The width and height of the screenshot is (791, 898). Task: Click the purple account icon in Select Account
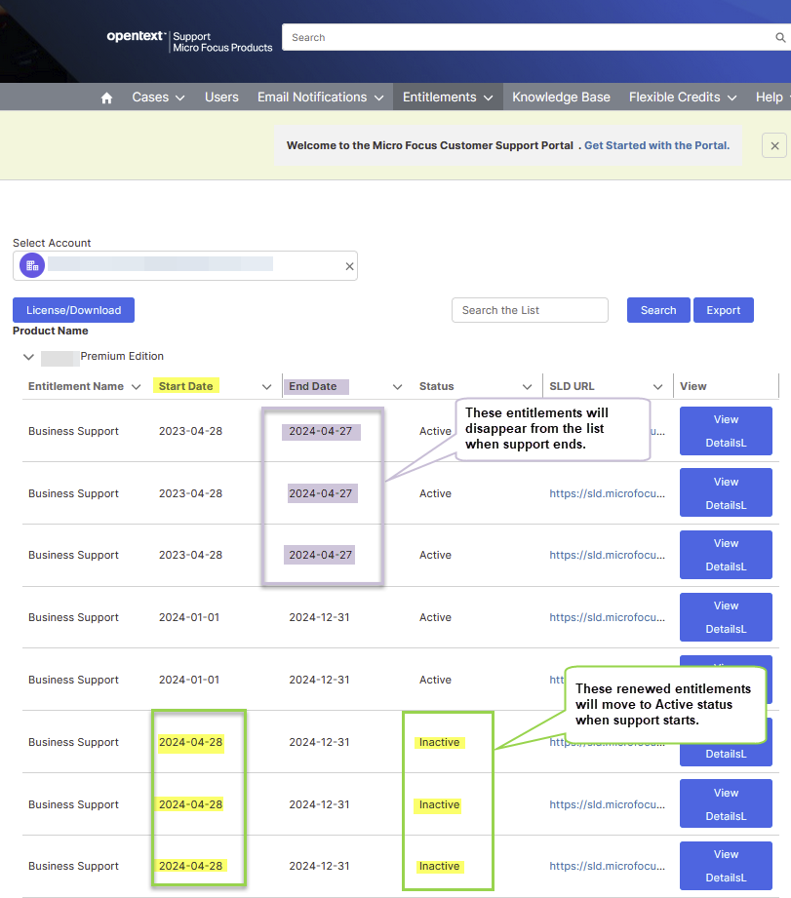31,265
